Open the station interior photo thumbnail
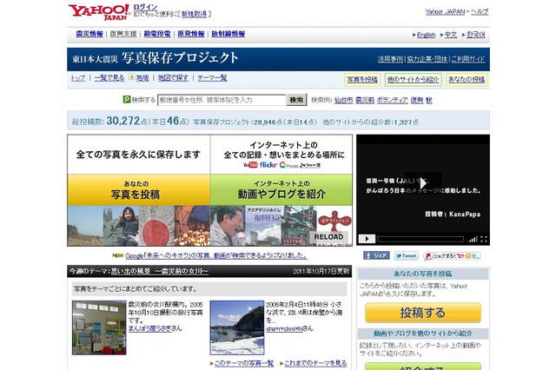This screenshot has height=370, width=556. point(99,327)
